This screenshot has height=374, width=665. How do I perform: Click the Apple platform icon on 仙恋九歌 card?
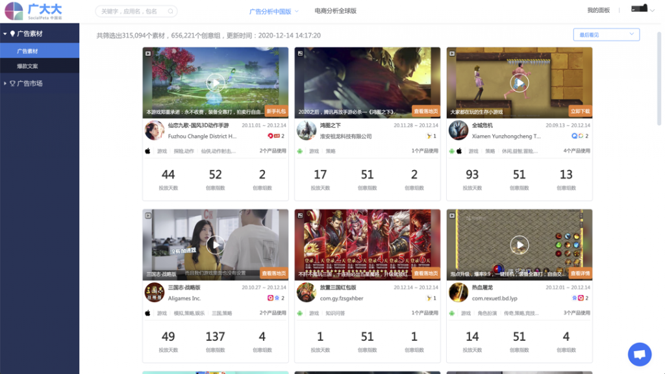coord(147,151)
